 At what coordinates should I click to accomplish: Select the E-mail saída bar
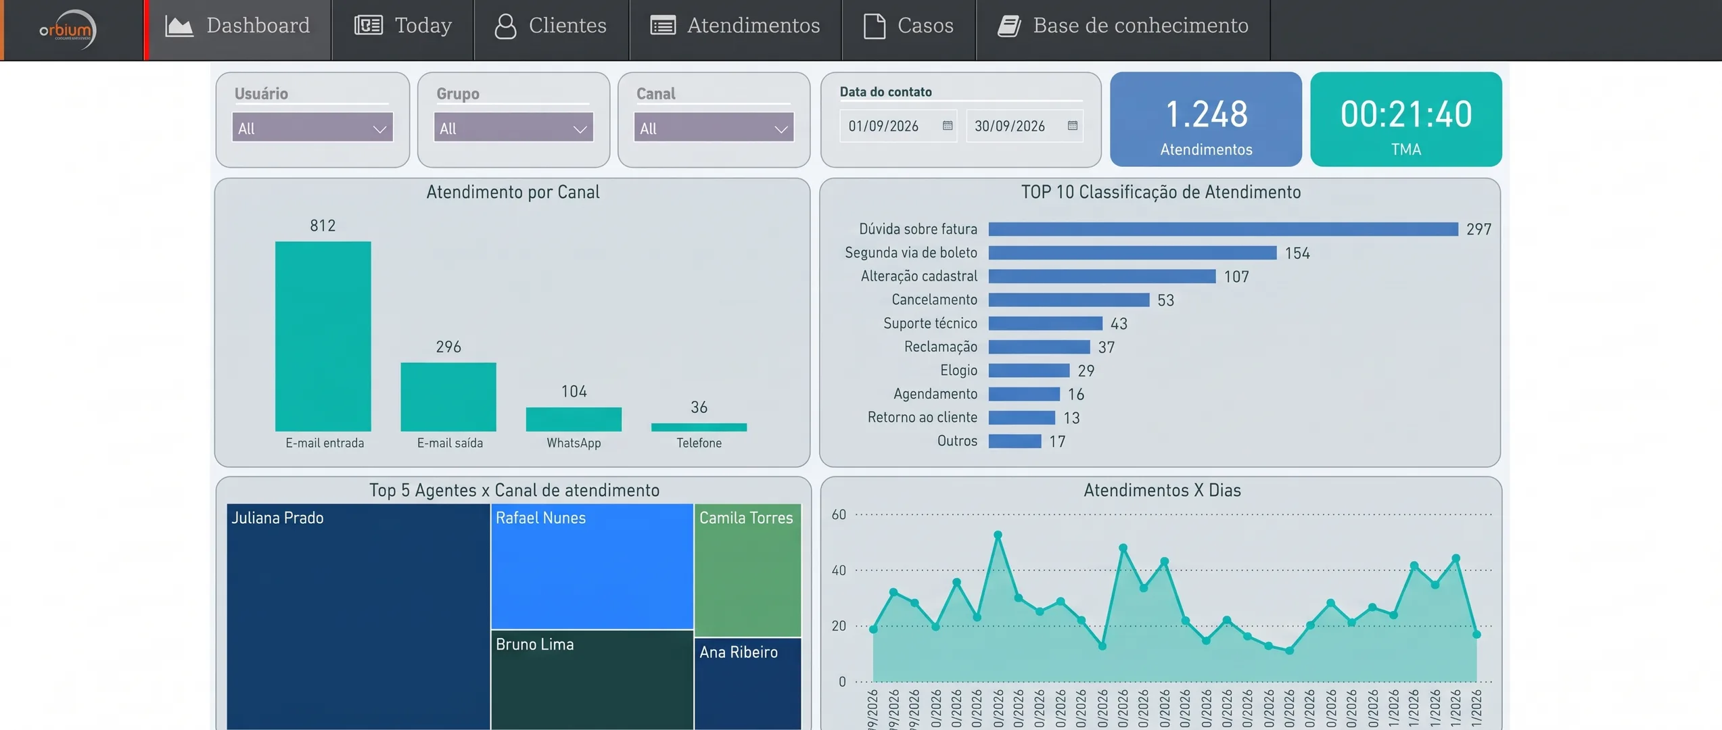coord(448,397)
